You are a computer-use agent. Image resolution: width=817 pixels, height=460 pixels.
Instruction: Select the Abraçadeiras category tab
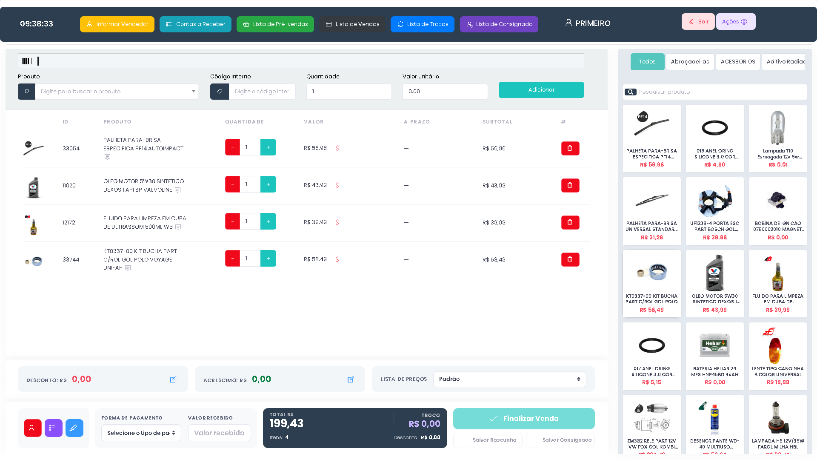click(690, 62)
